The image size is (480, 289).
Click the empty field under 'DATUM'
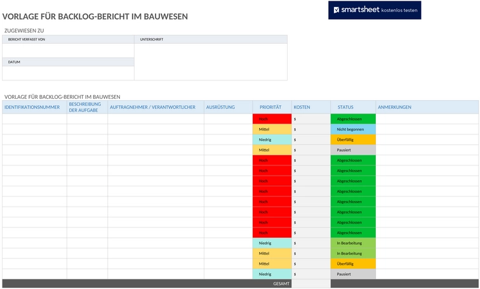coord(69,74)
